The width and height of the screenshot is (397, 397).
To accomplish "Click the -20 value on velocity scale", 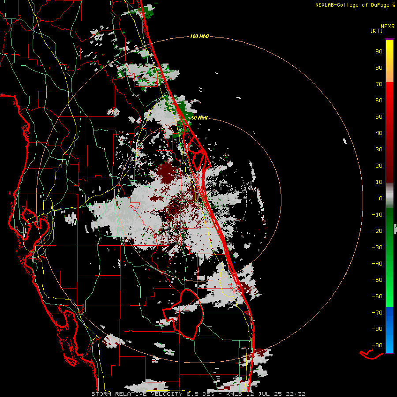I will pyautogui.click(x=377, y=231).
